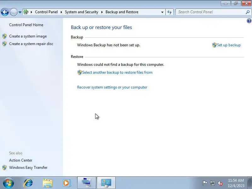
Task: Click shield icon beside Windows Easy Transfer
Action: coord(4,168)
